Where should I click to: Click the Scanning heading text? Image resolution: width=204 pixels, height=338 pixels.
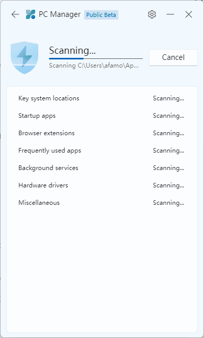pos(72,51)
